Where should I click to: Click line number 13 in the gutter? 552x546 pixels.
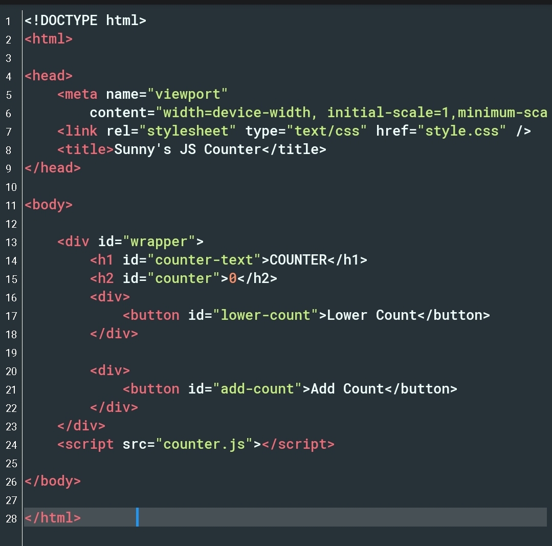coord(11,242)
